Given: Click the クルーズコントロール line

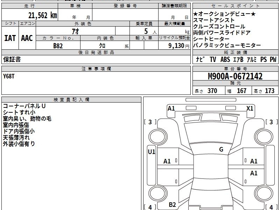Looking at the screenshot, I should click(219, 27).
